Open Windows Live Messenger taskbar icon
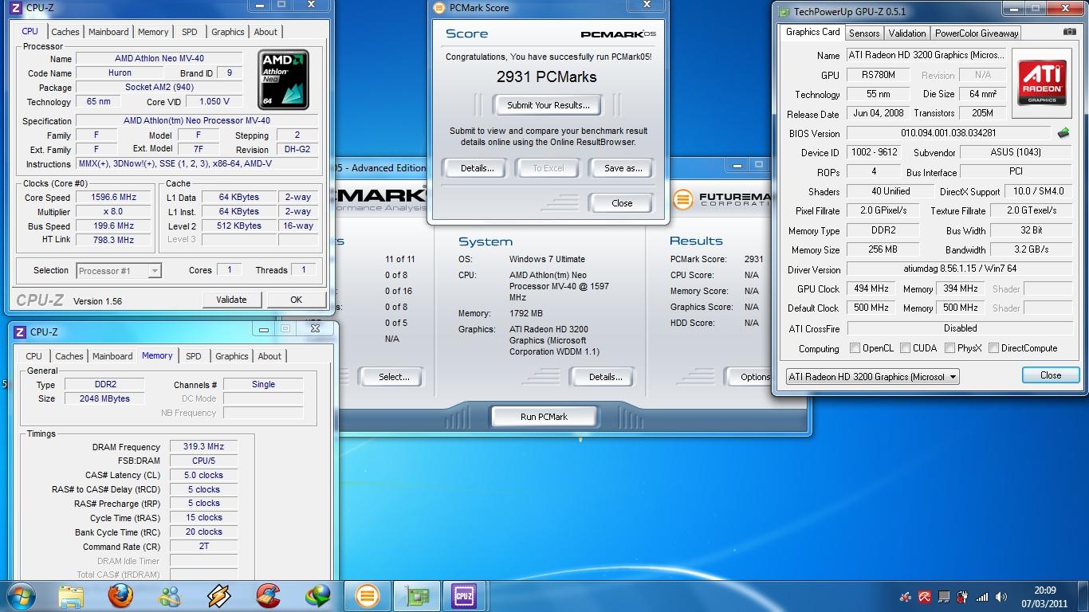Image resolution: width=1089 pixels, height=612 pixels. [170, 596]
